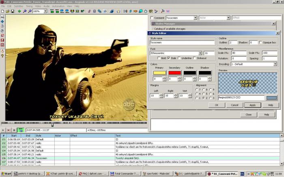Click Apply in the Style Editor
Image resolution: width=284 pixels, height=177 pixels.
coord(252,105)
